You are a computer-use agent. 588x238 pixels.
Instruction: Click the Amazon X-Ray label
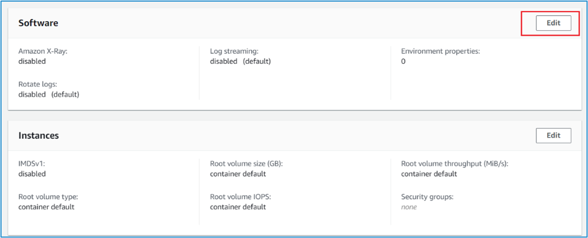43,52
